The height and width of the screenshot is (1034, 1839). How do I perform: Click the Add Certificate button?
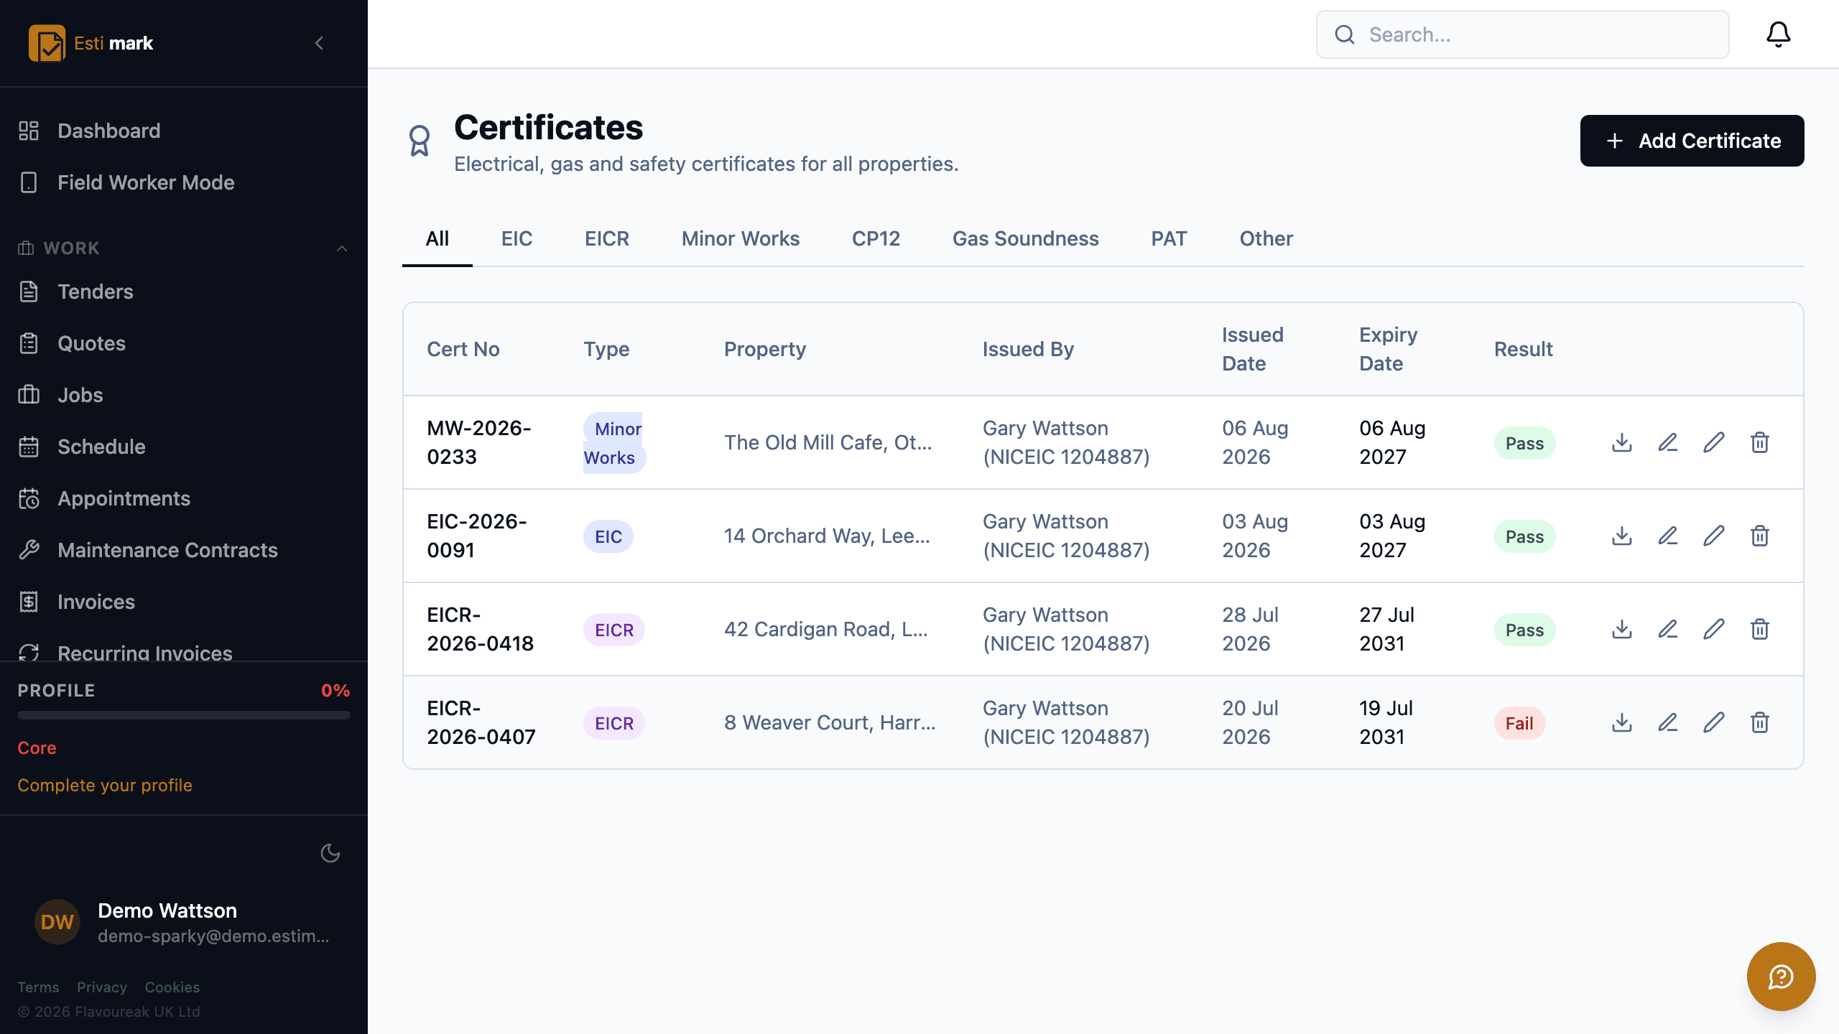click(1692, 141)
